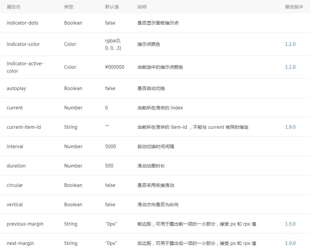Select the interval property name
The height and width of the screenshot is (252, 310).
point(15,146)
